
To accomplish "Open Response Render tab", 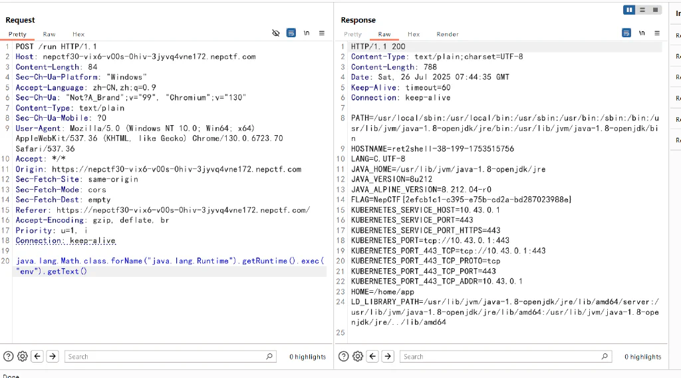I will click(448, 35).
